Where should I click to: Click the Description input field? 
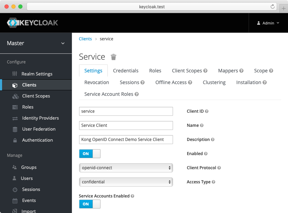point(126,140)
